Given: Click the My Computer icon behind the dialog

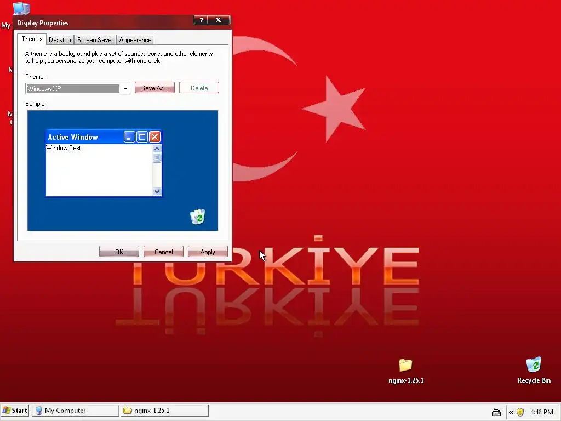Looking at the screenshot, I should click(21, 8).
